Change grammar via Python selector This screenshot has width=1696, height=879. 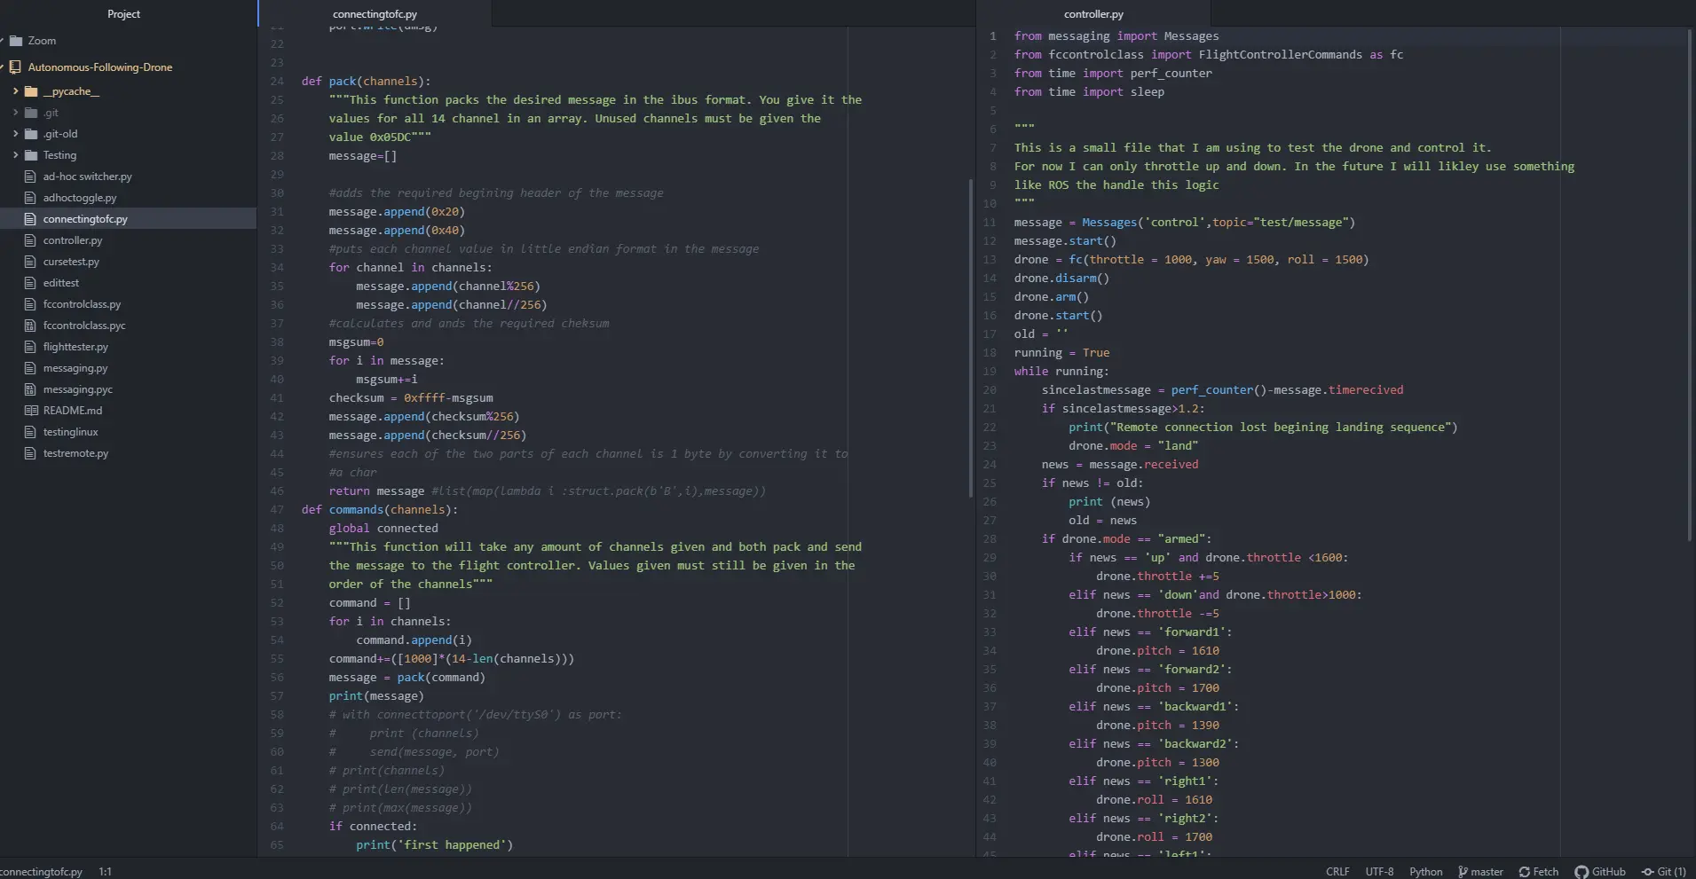pyautogui.click(x=1426, y=872)
